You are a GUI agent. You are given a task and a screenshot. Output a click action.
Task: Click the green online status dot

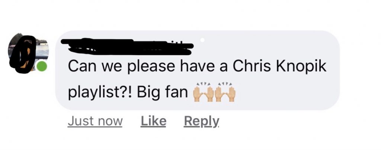pos(42,66)
